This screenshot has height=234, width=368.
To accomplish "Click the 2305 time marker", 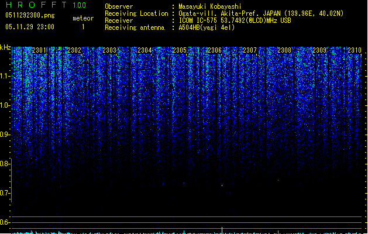I will coord(180,50).
